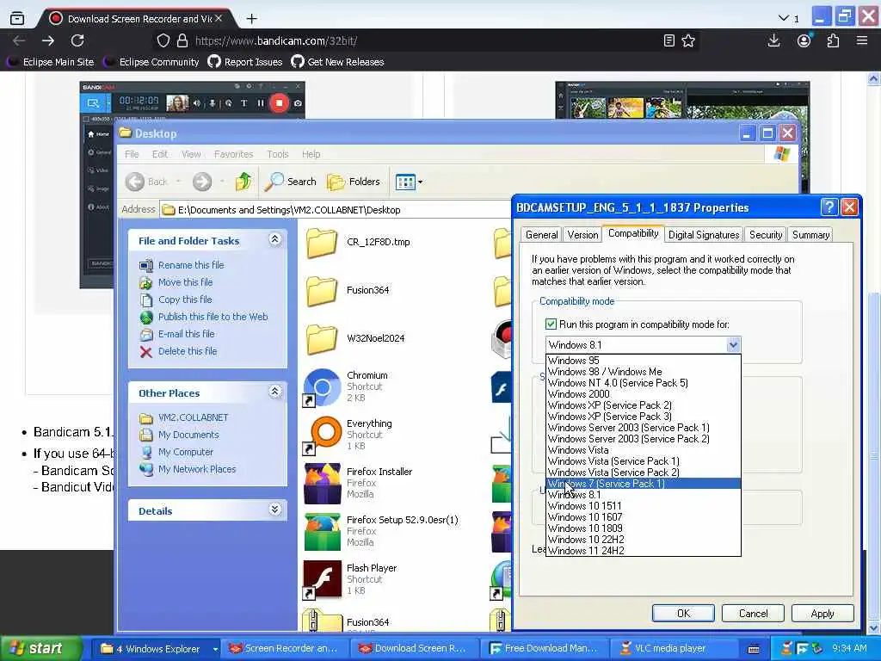Image resolution: width=881 pixels, height=661 pixels.
Task: Open the browser downloads panel
Action: [773, 40]
